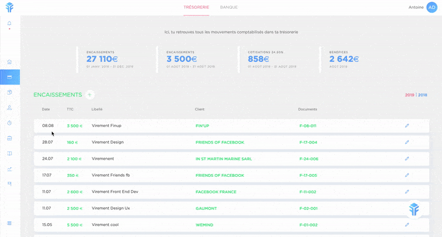Screen dimensions: 442x237
Task: Click the hamburger menu icon at sidebar bottom
Action: (x=9, y=223)
